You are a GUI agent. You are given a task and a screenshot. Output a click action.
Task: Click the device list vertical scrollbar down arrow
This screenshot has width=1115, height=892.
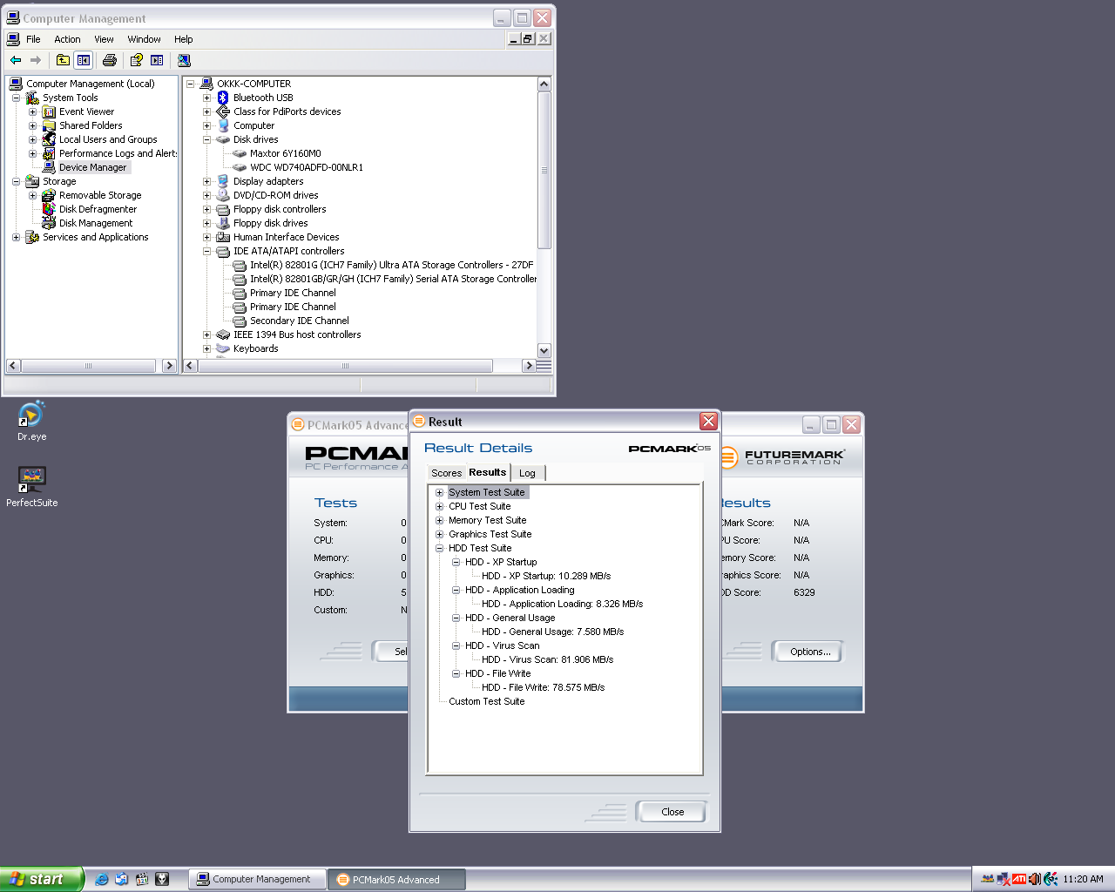[x=544, y=350]
